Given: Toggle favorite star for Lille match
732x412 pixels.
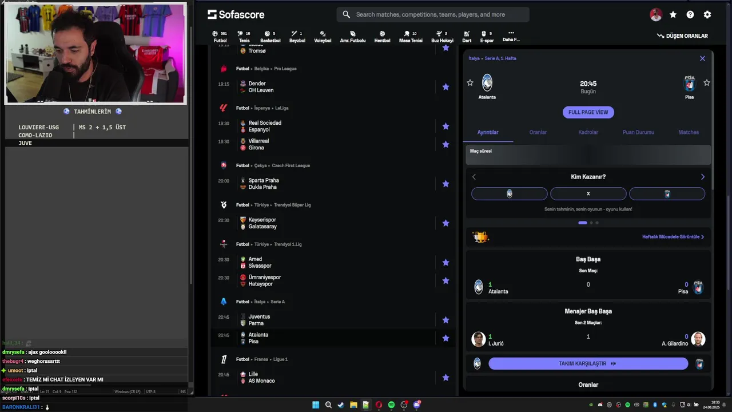Looking at the screenshot, I should (445, 378).
